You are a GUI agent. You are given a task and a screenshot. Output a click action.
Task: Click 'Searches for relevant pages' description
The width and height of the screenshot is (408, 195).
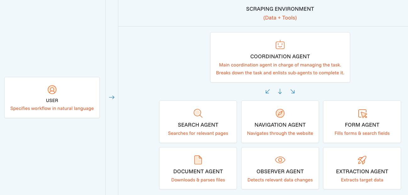(x=198, y=133)
